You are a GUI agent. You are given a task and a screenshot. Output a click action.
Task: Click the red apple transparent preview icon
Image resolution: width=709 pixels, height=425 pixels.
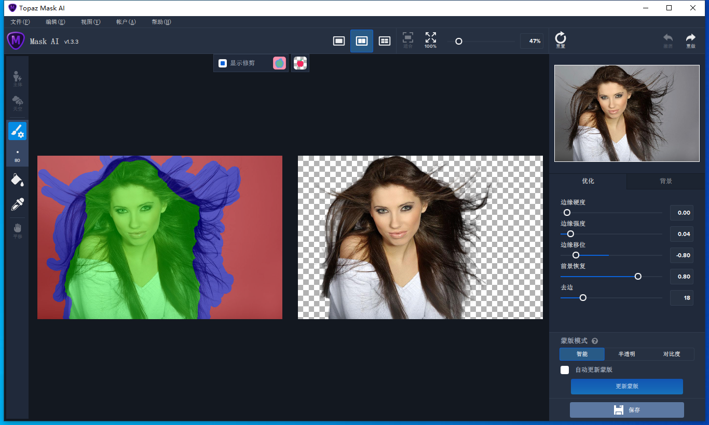(x=300, y=63)
